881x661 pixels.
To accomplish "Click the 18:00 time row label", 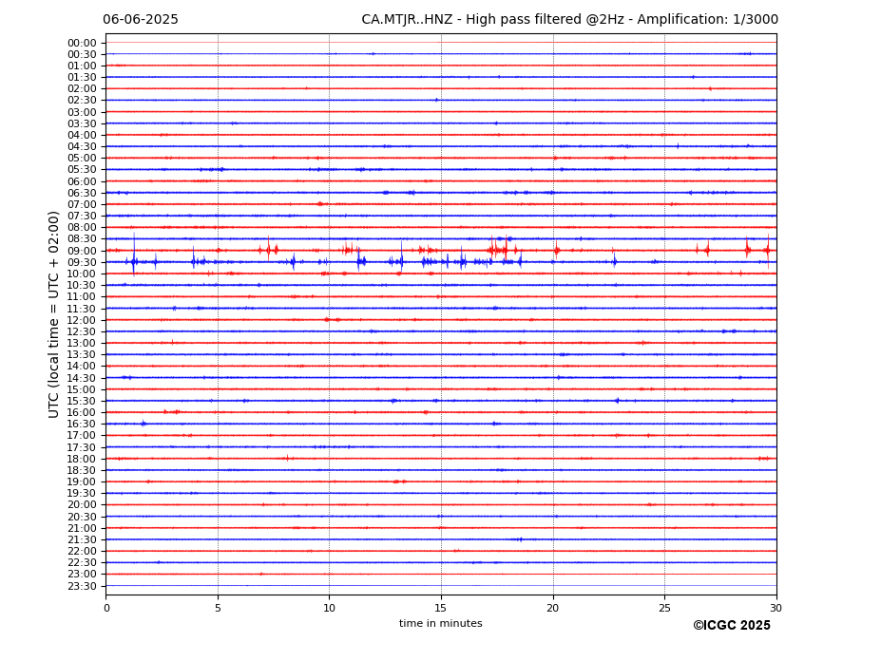I will tap(82, 460).
